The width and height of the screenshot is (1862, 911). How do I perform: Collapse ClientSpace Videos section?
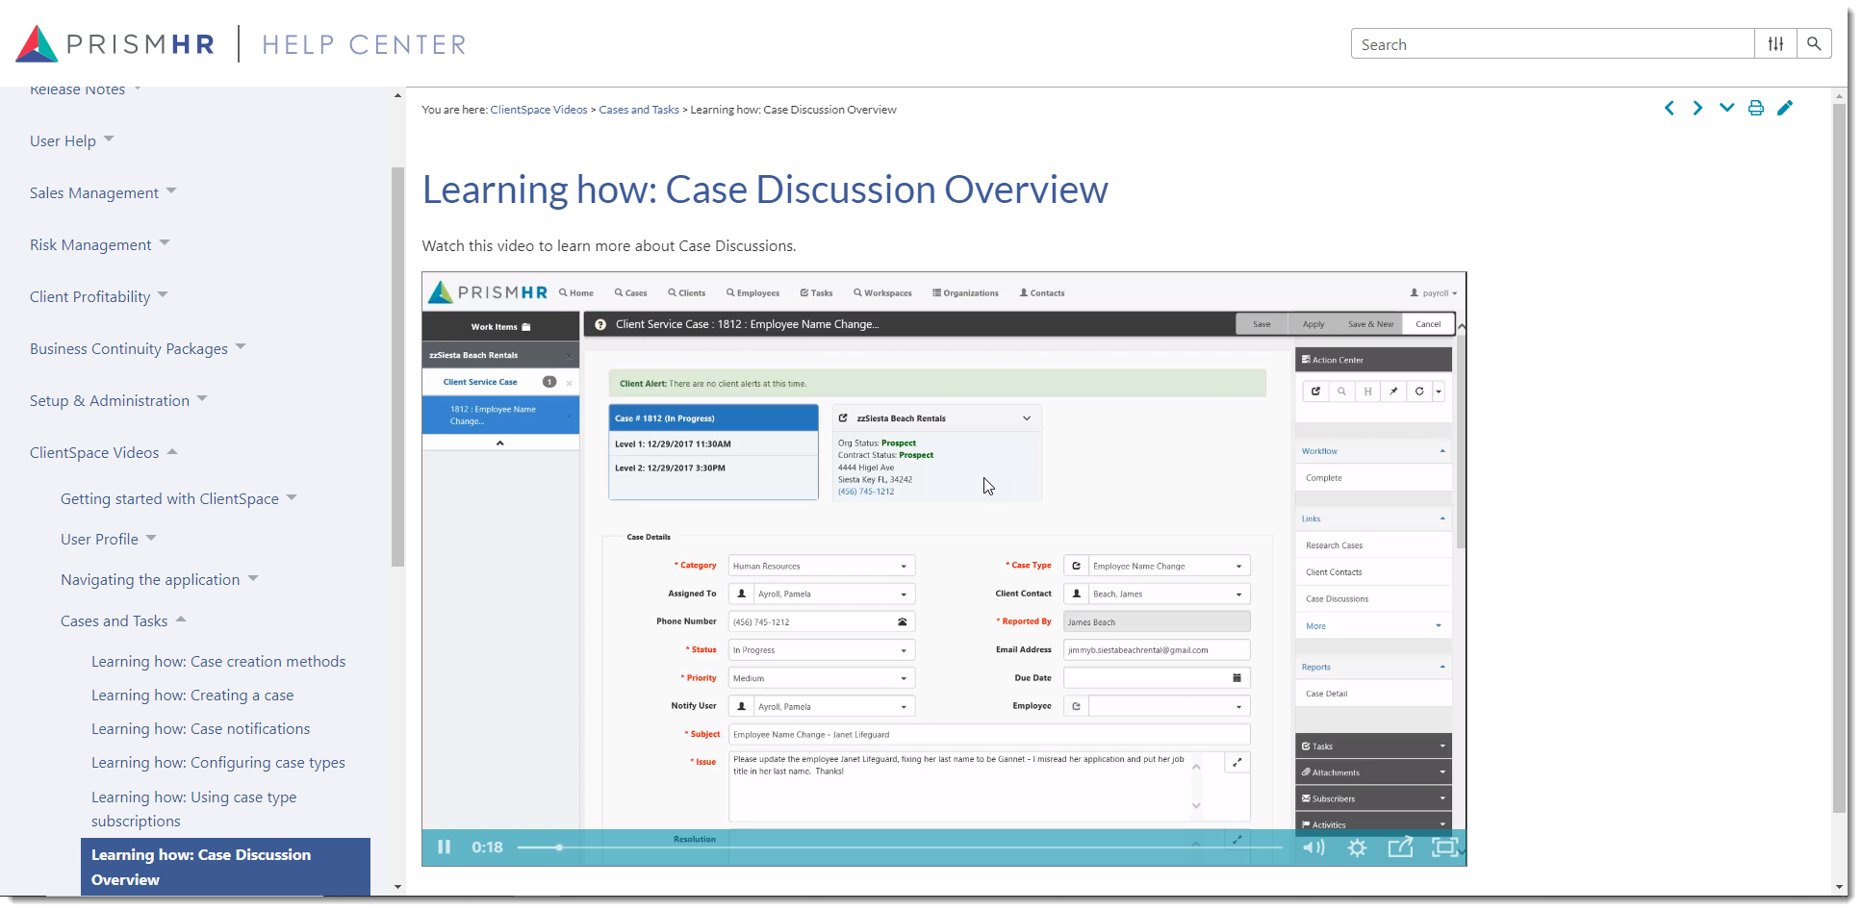pos(172,451)
